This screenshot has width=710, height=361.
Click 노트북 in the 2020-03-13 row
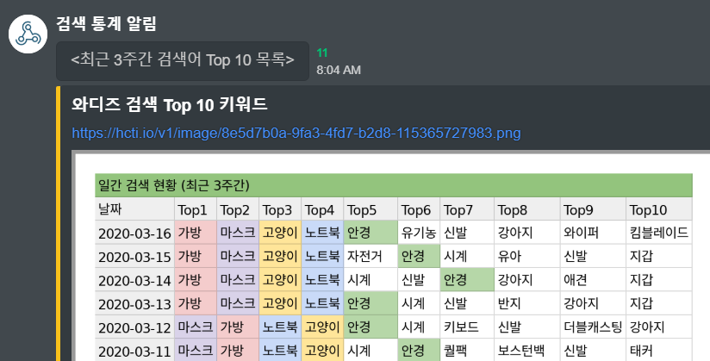pyautogui.click(x=322, y=303)
